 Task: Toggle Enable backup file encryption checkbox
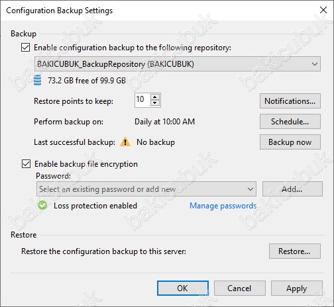[x=26, y=164]
